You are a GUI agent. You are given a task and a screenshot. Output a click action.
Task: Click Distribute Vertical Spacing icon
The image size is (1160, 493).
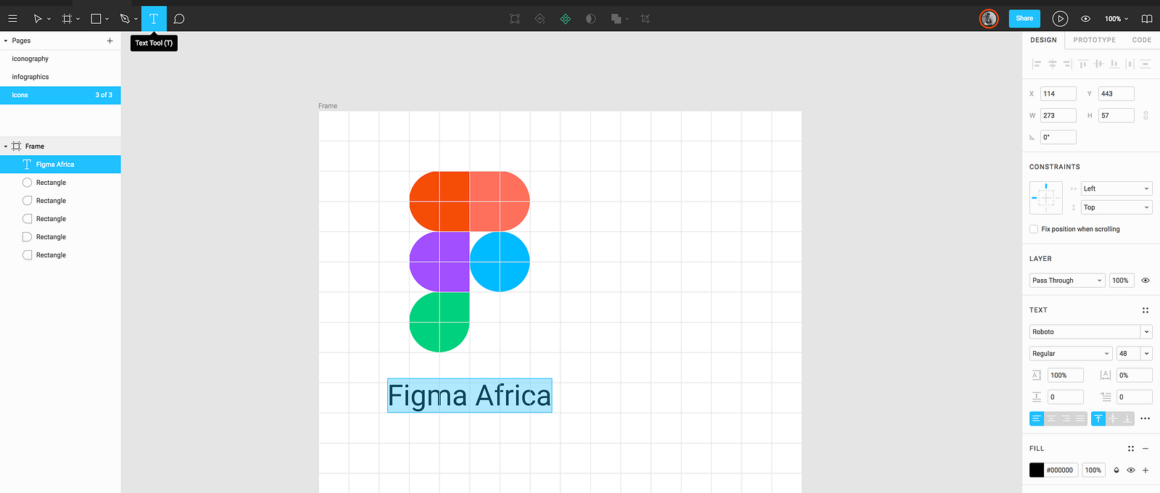coord(1145,64)
